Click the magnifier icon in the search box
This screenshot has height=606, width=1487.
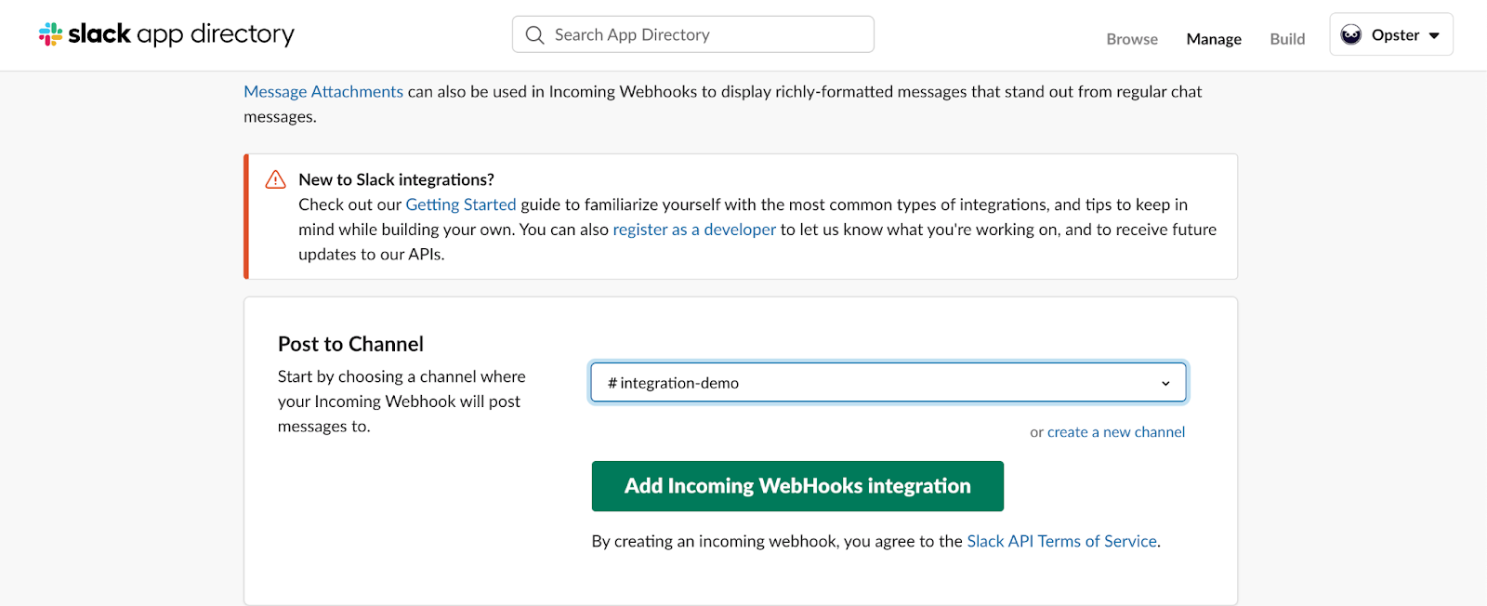534,35
